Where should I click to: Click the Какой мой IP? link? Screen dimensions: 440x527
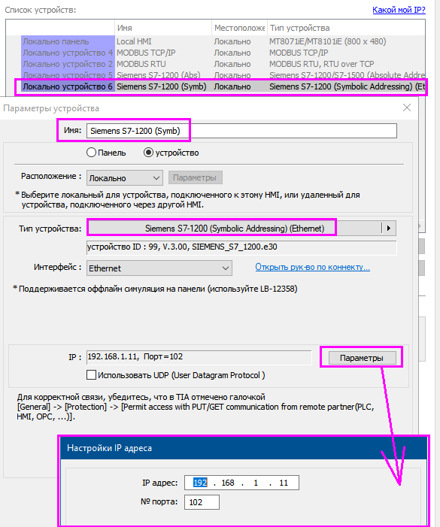coord(399,10)
